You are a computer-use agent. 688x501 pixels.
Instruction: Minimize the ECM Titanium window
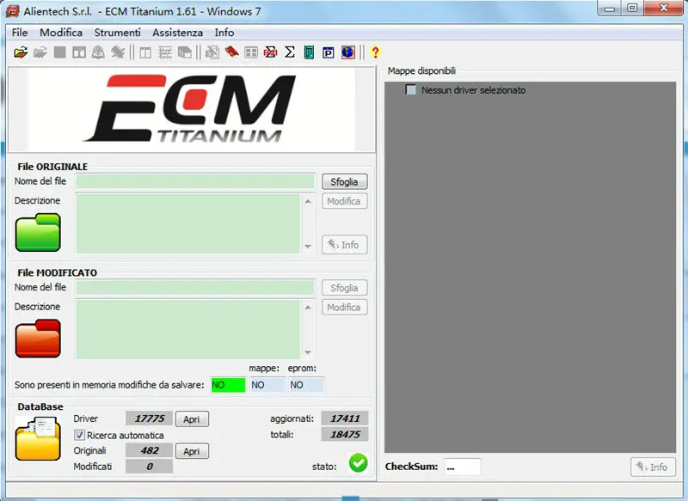coord(610,8)
